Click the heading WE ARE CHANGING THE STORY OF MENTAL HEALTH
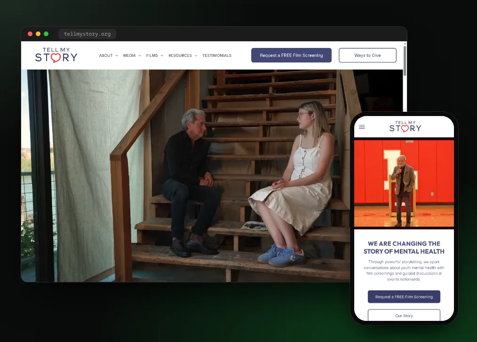This screenshot has width=477, height=342. tap(404, 248)
